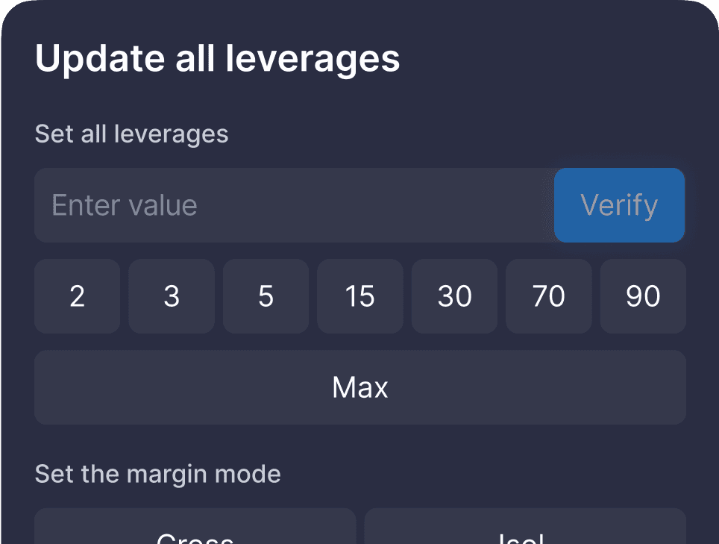Select the 2 leverage preset

(77, 296)
